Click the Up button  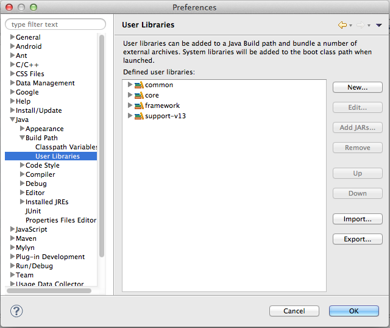358,173
